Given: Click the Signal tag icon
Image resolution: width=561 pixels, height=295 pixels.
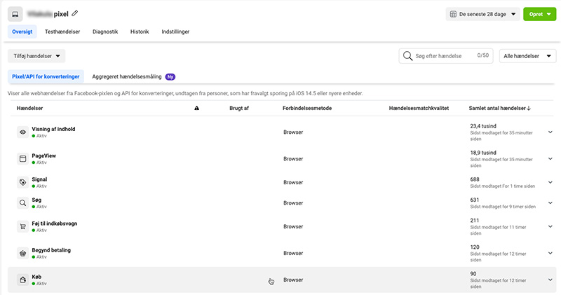Looking at the screenshot, I should pyautogui.click(x=22, y=182).
